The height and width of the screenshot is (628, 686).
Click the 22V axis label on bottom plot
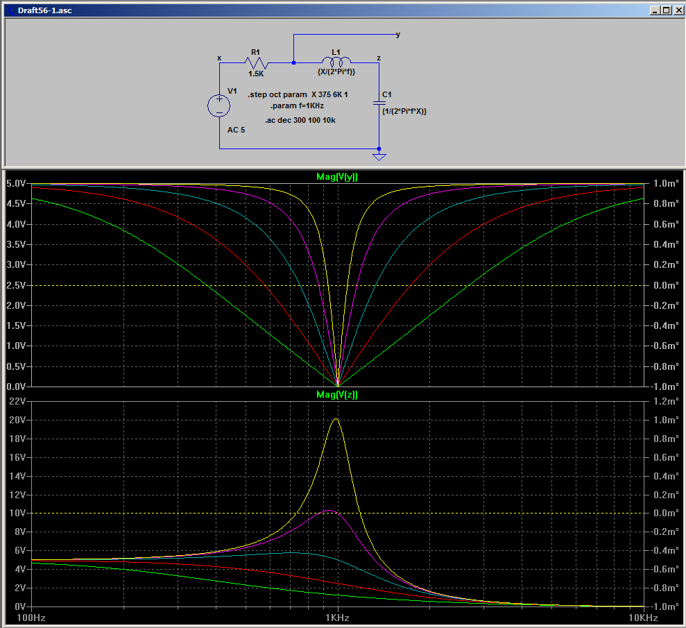coord(18,401)
